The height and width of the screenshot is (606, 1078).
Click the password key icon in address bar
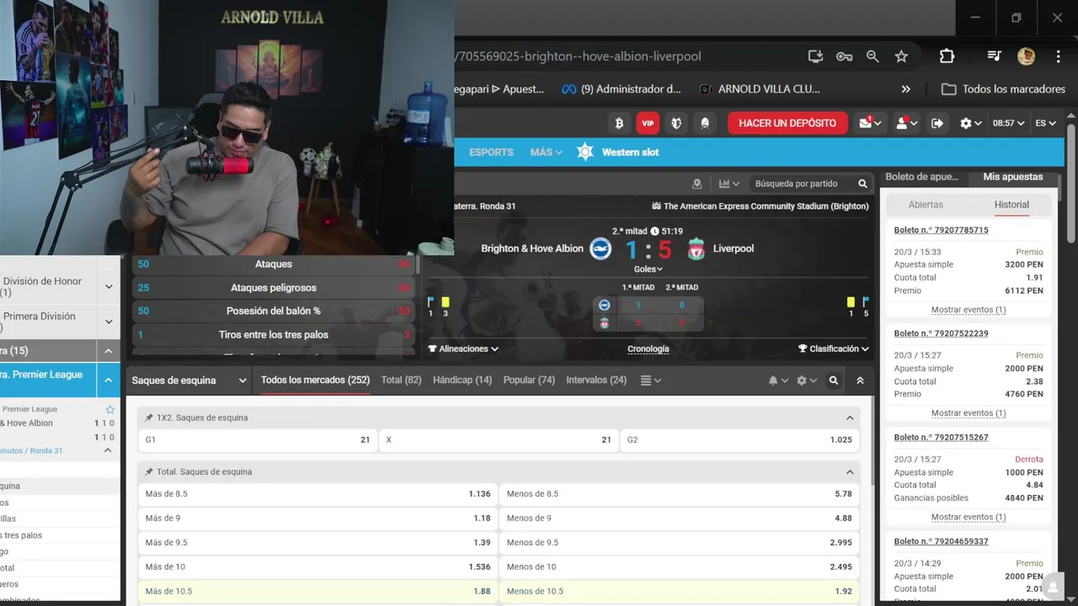844,56
